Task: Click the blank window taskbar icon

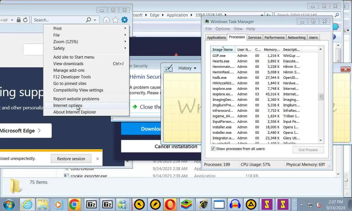Action: click(x=219, y=204)
